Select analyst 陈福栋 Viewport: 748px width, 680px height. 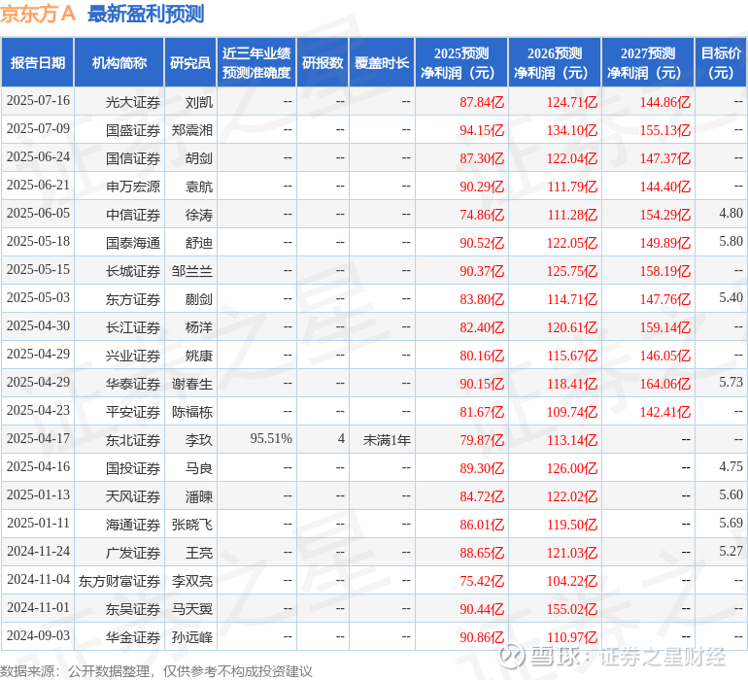click(x=192, y=412)
